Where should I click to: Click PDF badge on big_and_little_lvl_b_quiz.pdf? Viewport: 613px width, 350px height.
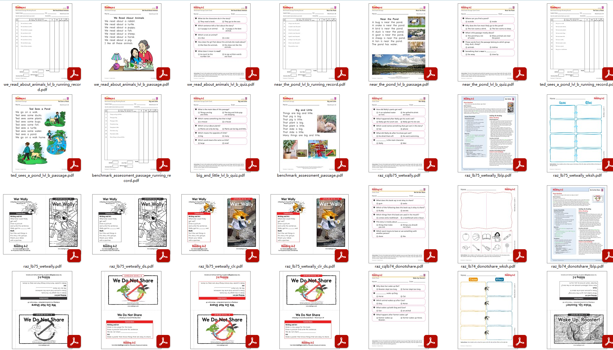(x=252, y=165)
